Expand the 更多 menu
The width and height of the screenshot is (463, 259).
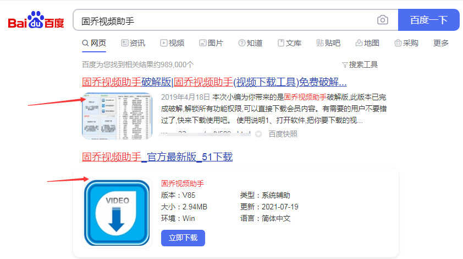coord(441,43)
